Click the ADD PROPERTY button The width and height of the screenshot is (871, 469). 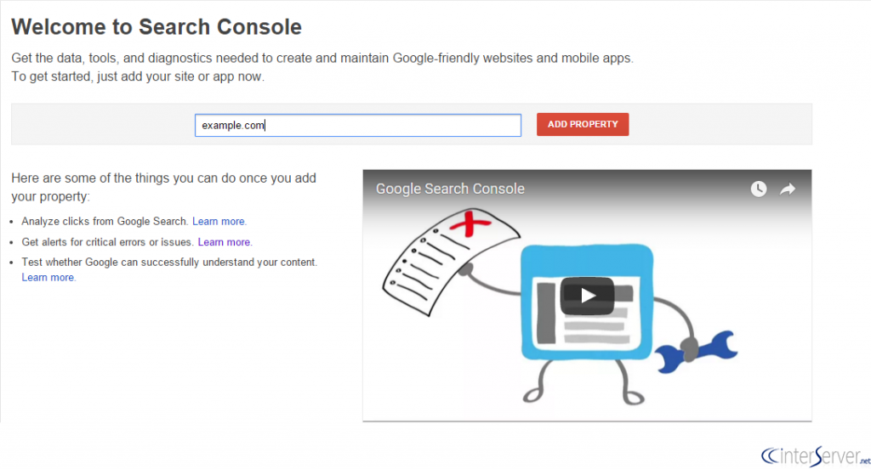[582, 124]
